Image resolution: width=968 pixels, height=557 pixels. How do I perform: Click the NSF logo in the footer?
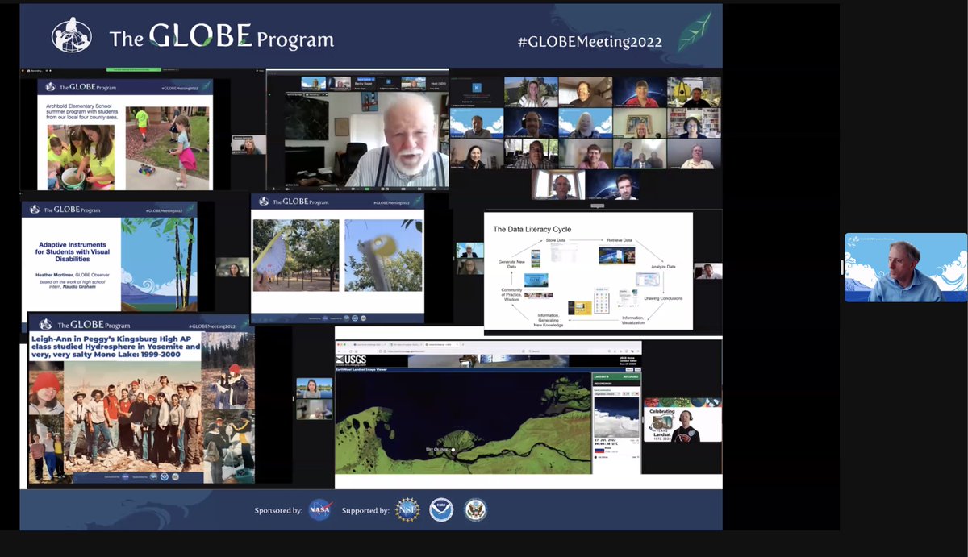point(407,510)
